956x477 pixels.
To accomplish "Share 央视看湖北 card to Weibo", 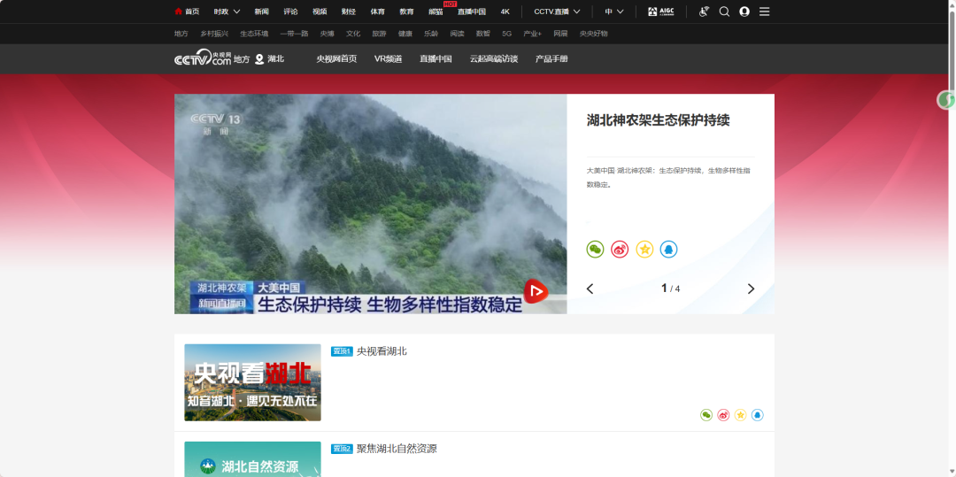I will tap(723, 415).
